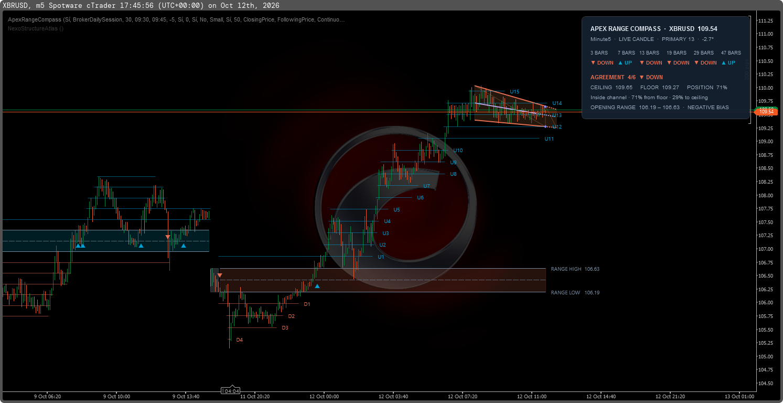This screenshot has height=403, width=783.
Task: Click the 111.25 price axis label
Action: pyautogui.click(x=766, y=20)
